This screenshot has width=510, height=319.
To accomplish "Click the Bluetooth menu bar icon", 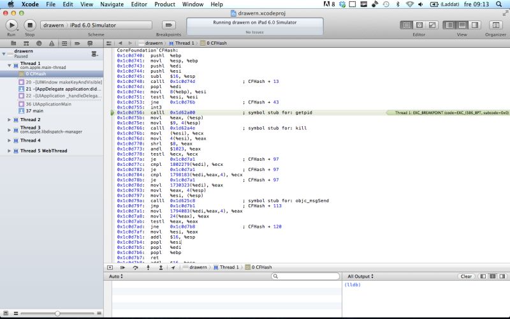I will click(x=397, y=4).
